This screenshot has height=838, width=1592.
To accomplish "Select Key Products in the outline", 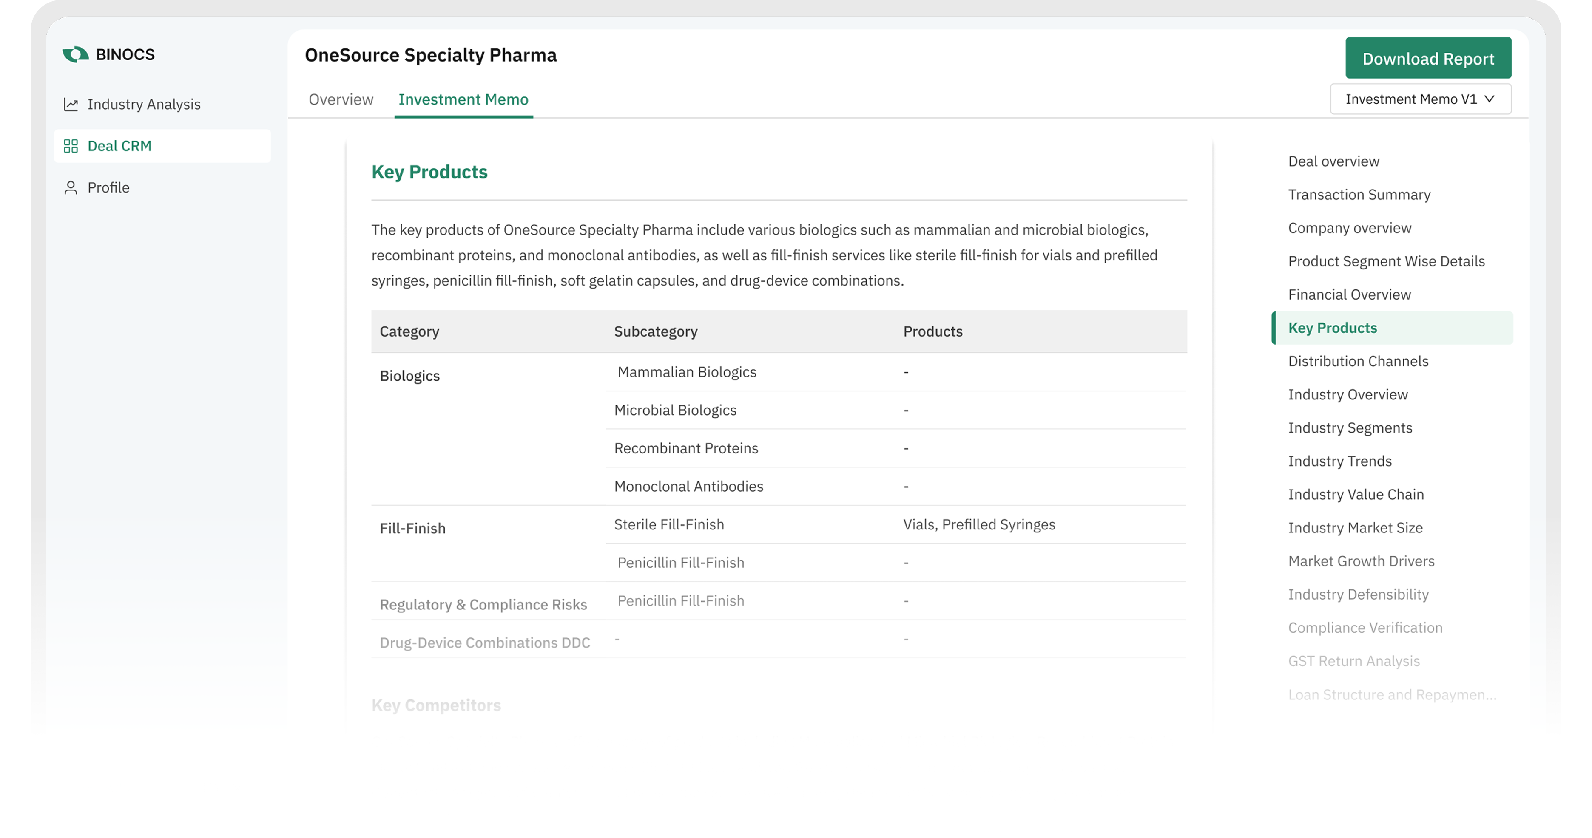I will (1392, 328).
